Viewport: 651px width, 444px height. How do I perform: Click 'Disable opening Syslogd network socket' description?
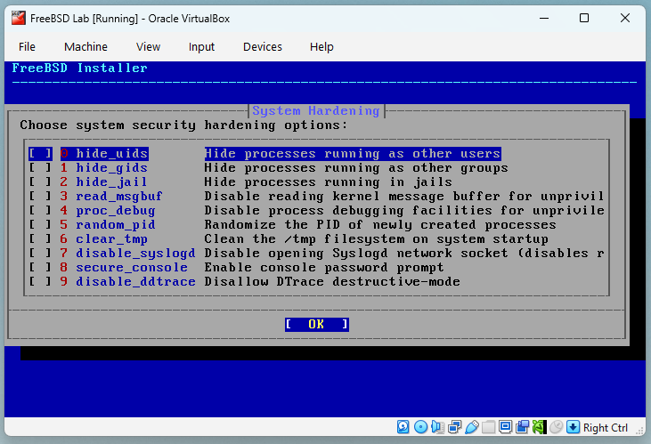pyautogui.click(x=404, y=253)
